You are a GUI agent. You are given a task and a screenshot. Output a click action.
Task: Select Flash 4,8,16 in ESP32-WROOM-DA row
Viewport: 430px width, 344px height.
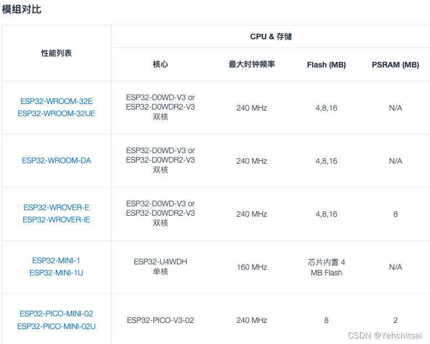coord(327,161)
